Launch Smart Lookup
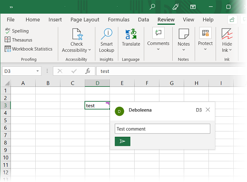247x182 pixels. click(107, 40)
